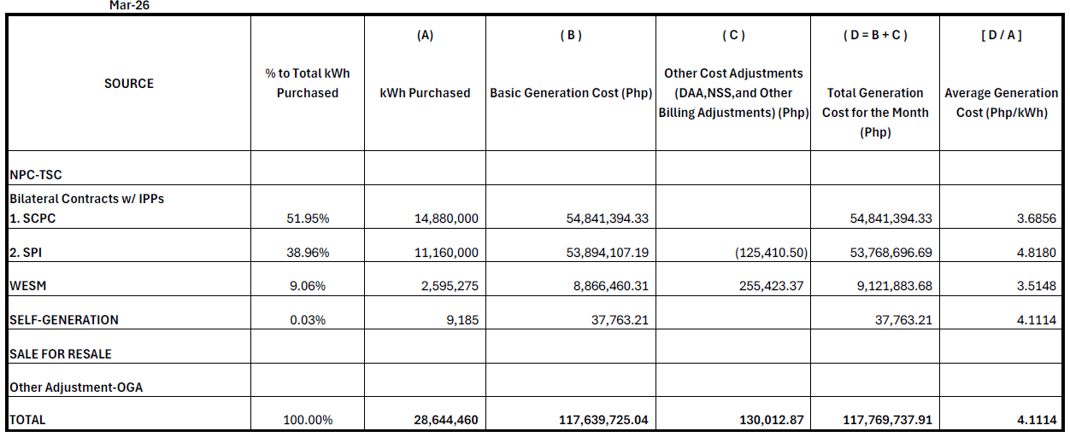
Task: Click the WESM row label
Action: pos(27,286)
